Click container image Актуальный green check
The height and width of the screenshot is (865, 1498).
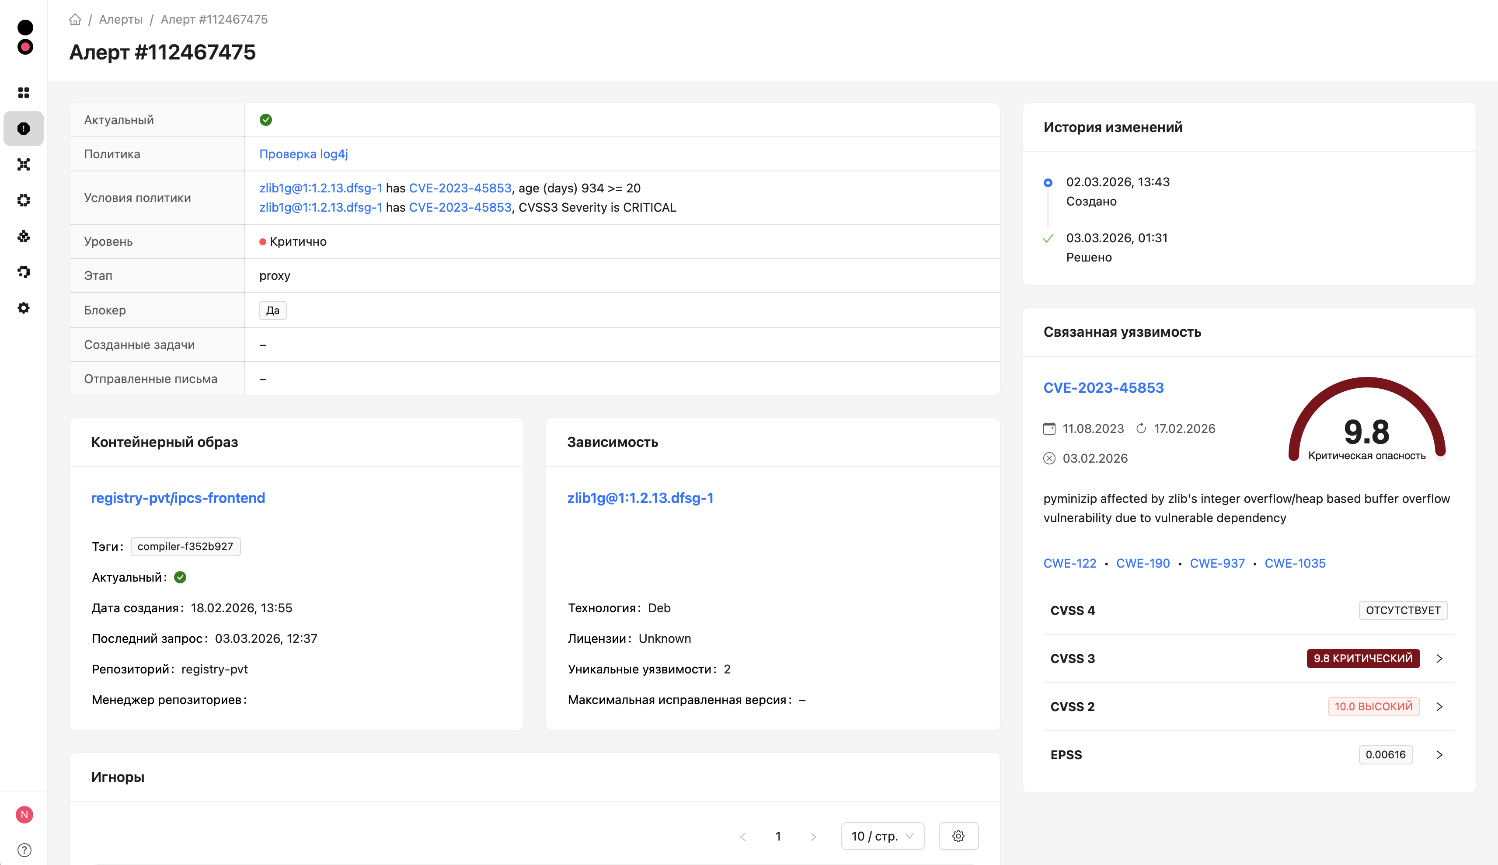[x=180, y=577]
